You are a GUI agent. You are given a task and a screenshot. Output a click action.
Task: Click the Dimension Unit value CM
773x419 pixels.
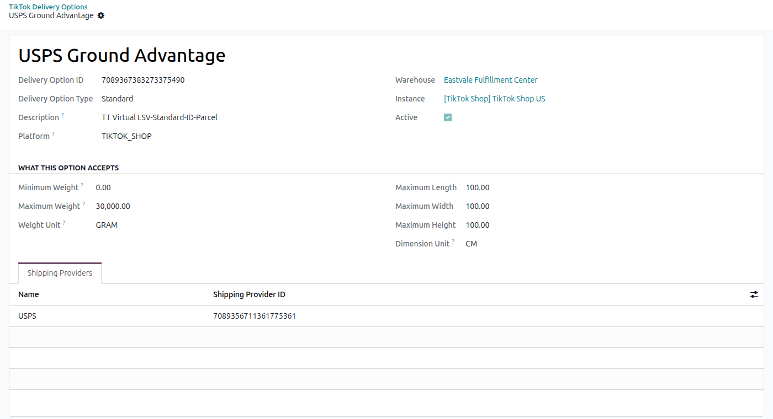pyautogui.click(x=472, y=244)
